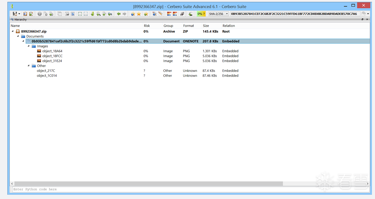375x199 pixels.
Task: Sort by the Group column header
Action: (x=168, y=26)
